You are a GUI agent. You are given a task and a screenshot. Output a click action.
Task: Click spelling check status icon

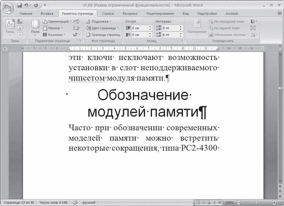tap(75, 202)
